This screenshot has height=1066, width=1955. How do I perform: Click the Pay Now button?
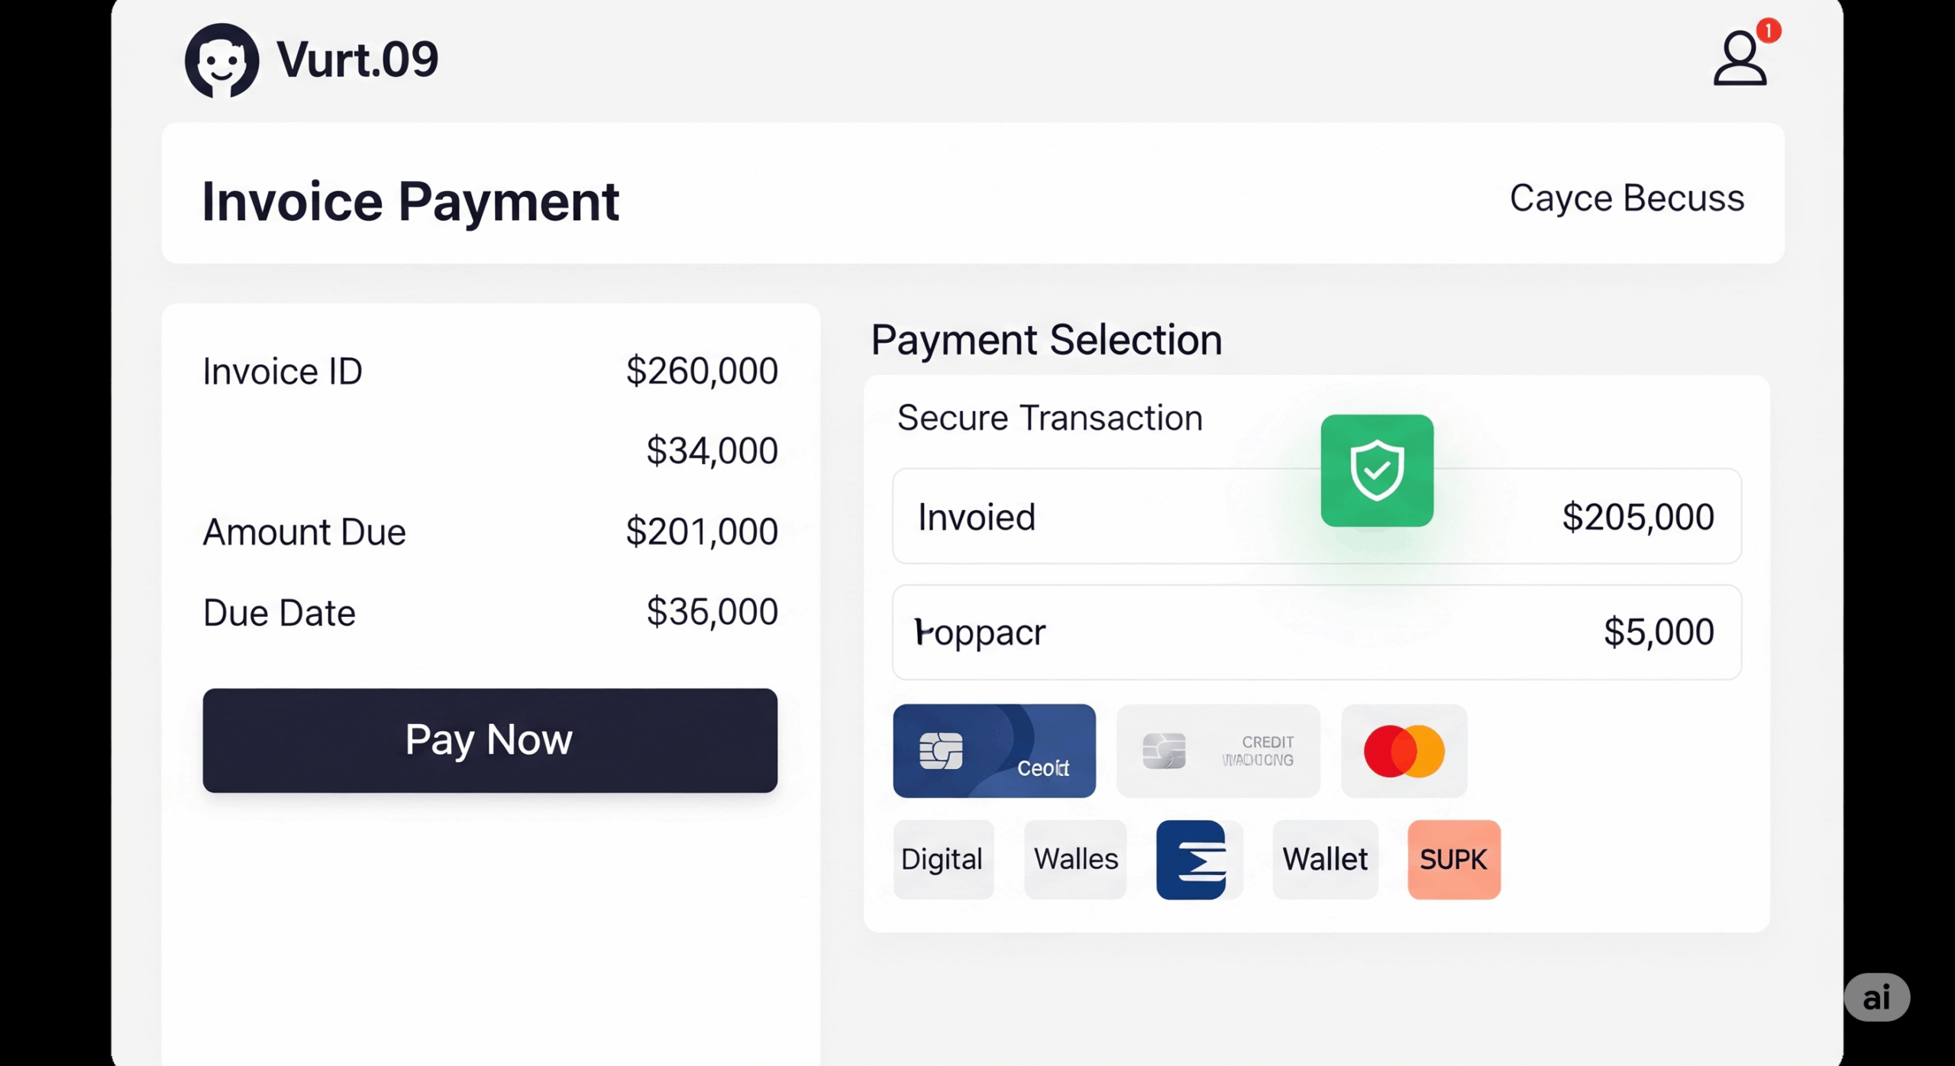click(x=490, y=741)
